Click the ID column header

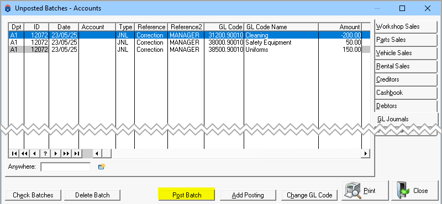tap(36, 27)
